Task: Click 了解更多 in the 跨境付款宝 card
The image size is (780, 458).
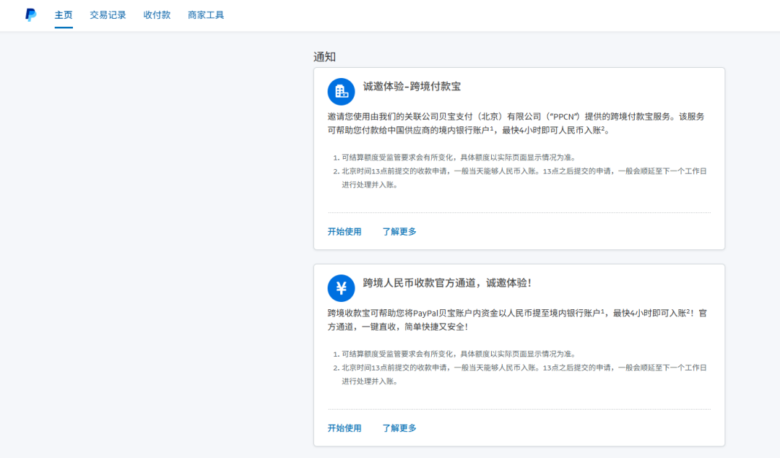Action: (399, 231)
